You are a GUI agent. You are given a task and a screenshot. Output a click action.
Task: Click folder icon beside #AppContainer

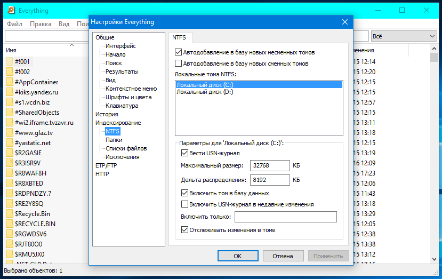click(10, 82)
